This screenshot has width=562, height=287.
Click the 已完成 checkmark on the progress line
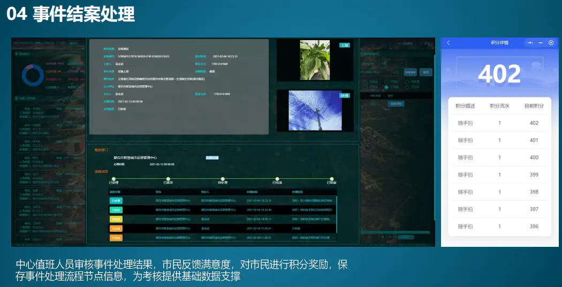pos(277,179)
